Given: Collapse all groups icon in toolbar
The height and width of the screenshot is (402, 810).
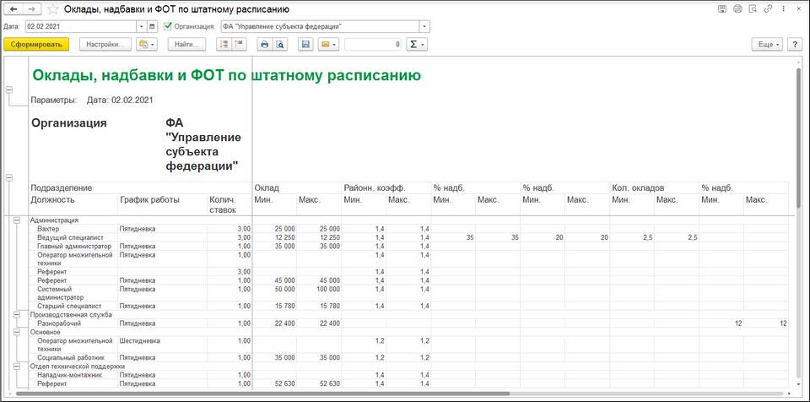Looking at the screenshot, I should click(238, 45).
